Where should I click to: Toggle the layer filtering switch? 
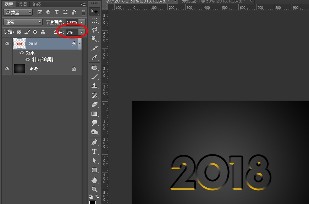coord(84,12)
